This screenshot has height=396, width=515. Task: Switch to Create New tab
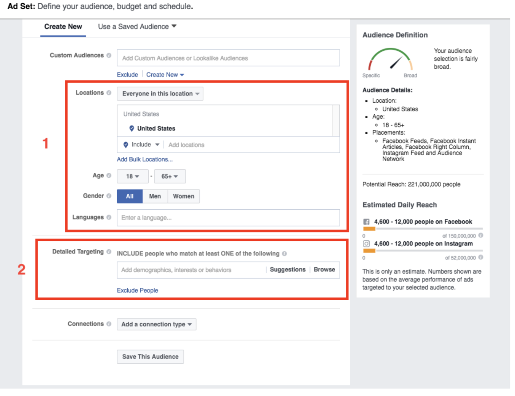[x=63, y=26]
